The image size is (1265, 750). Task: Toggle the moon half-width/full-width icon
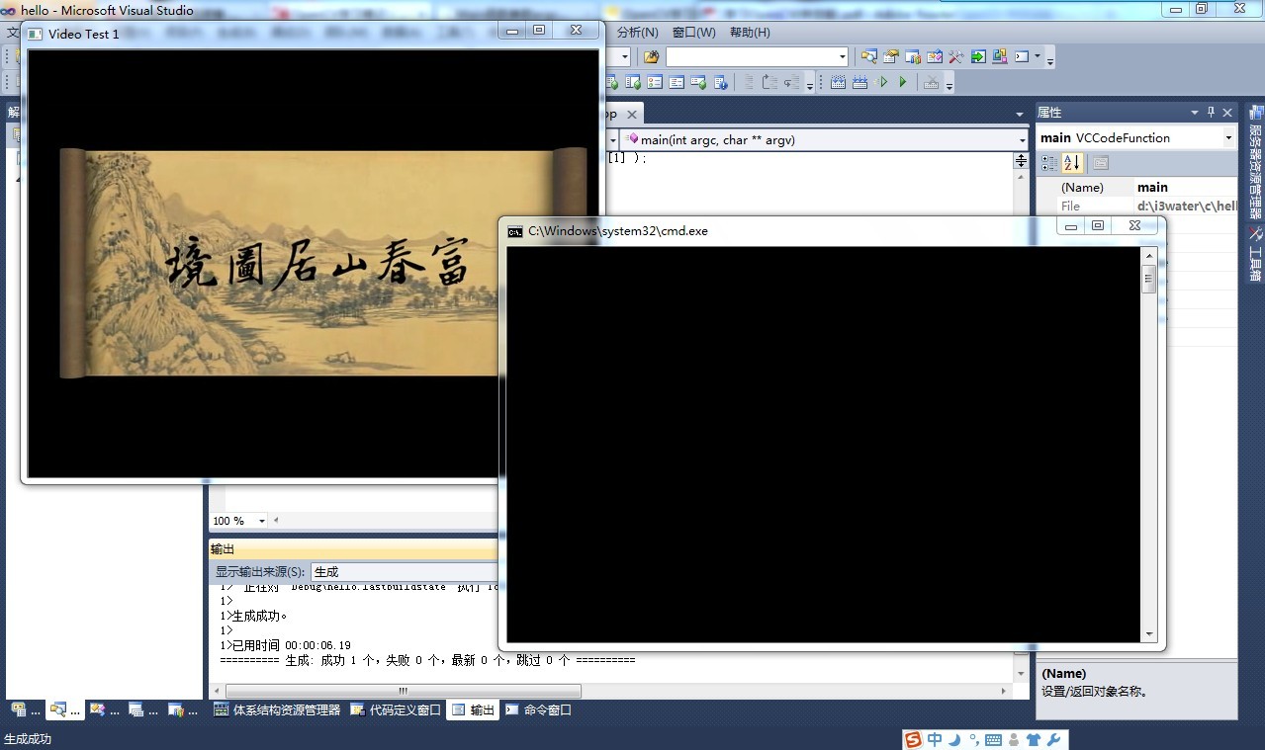point(954,739)
